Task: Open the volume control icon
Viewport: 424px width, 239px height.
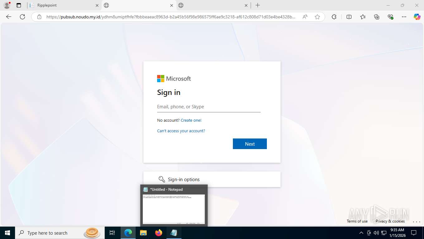Action: click(376, 233)
